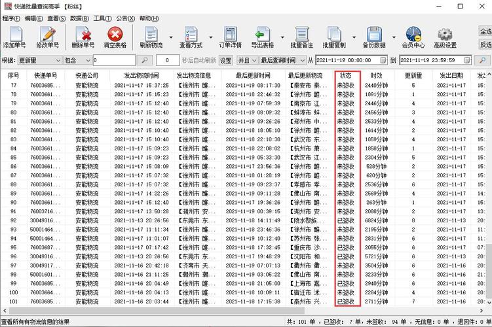
Task: Expand the 更新量 filter field dropdown
Action: coord(56,60)
